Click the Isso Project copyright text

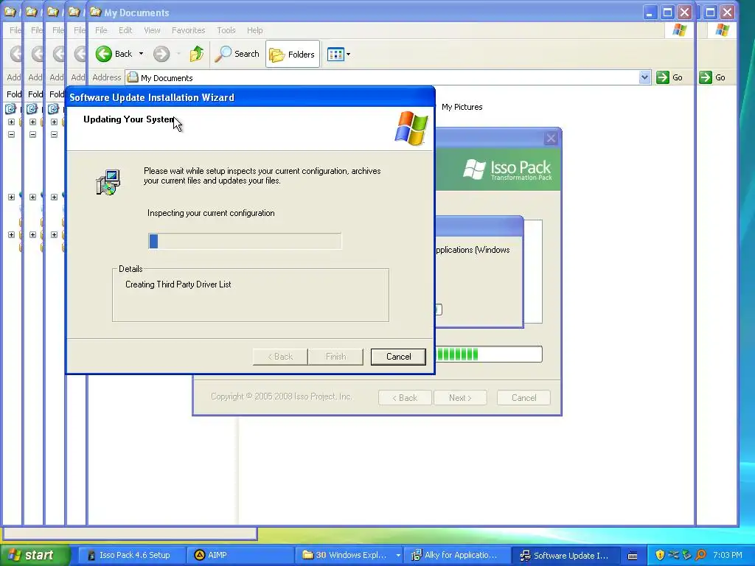pos(282,396)
